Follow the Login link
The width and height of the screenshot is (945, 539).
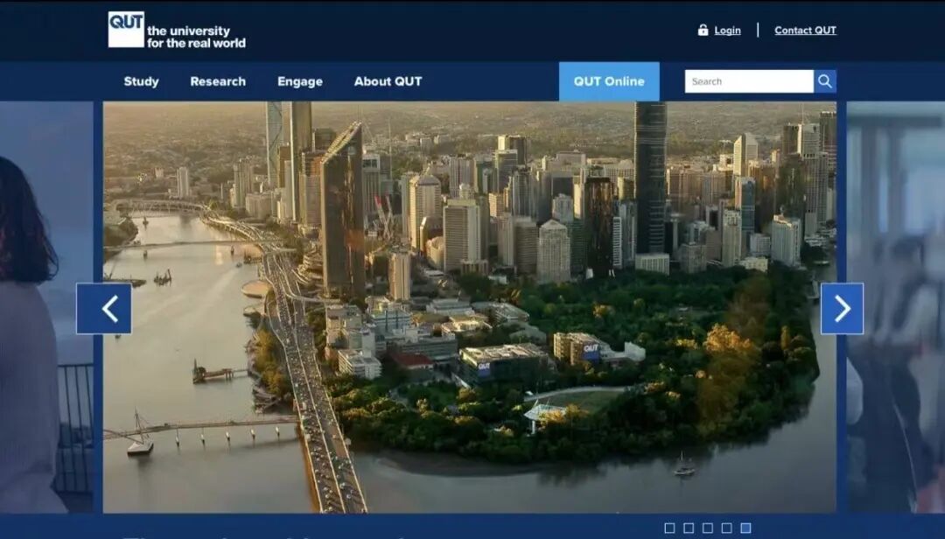pos(727,31)
